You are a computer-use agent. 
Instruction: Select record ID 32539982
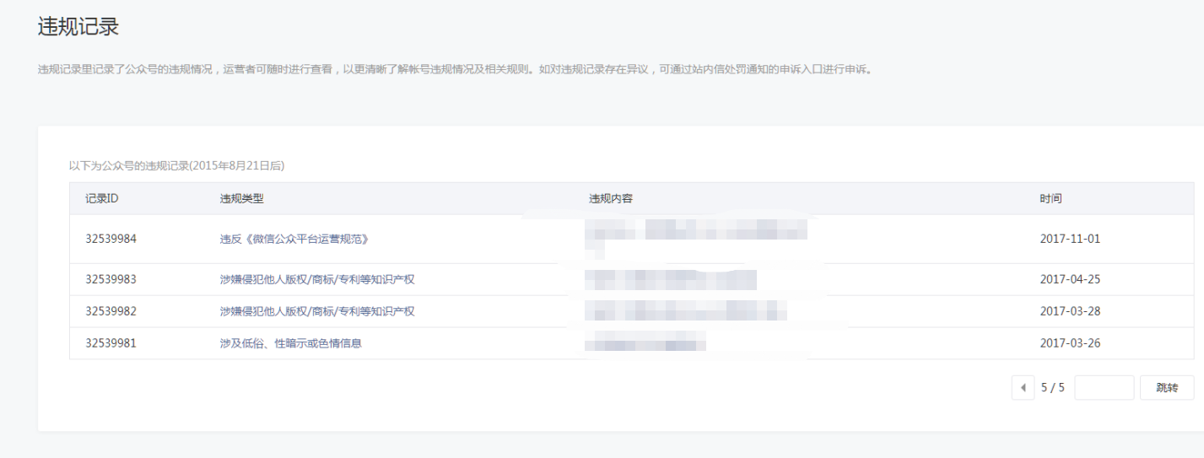(x=111, y=311)
